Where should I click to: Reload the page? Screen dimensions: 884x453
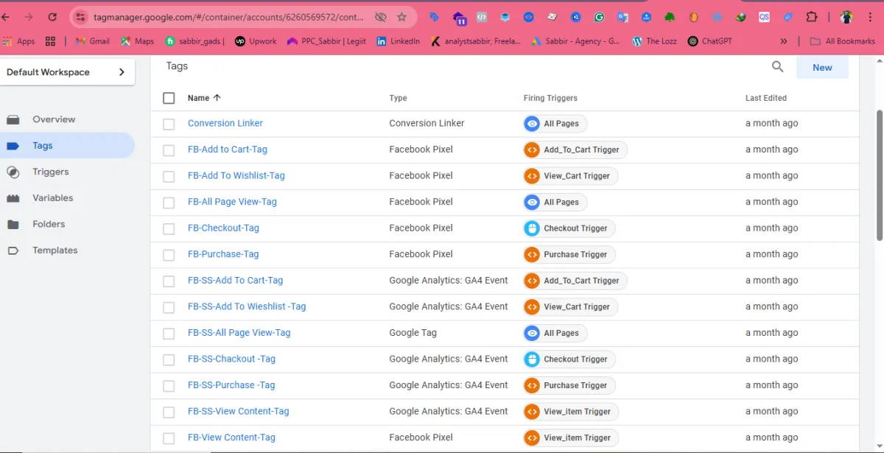[x=52, y=17]
